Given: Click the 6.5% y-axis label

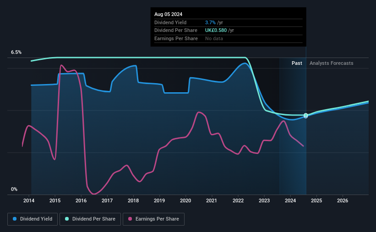Looking at the screenshot, I should [16, 52].
